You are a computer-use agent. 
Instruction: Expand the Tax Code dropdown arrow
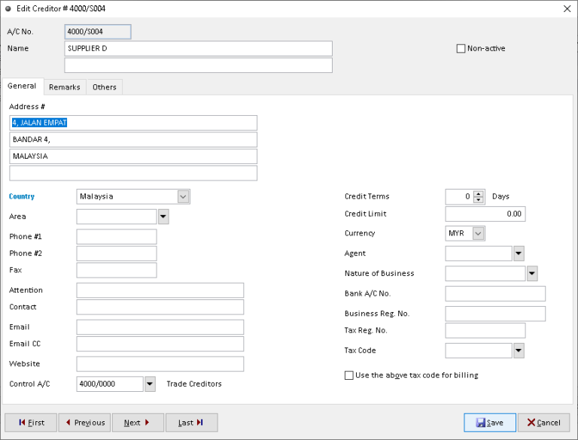[x=519, y=350]
